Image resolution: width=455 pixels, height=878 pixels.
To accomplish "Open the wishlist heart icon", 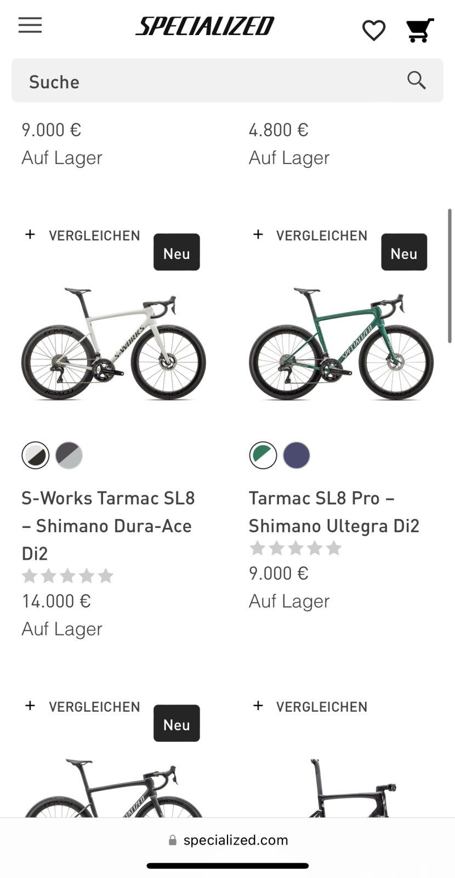I will pos(374,30).
